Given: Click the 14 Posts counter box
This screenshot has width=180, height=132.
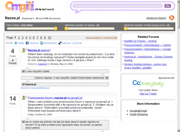Looking at the screenshot, I should [x=13, y=101].
